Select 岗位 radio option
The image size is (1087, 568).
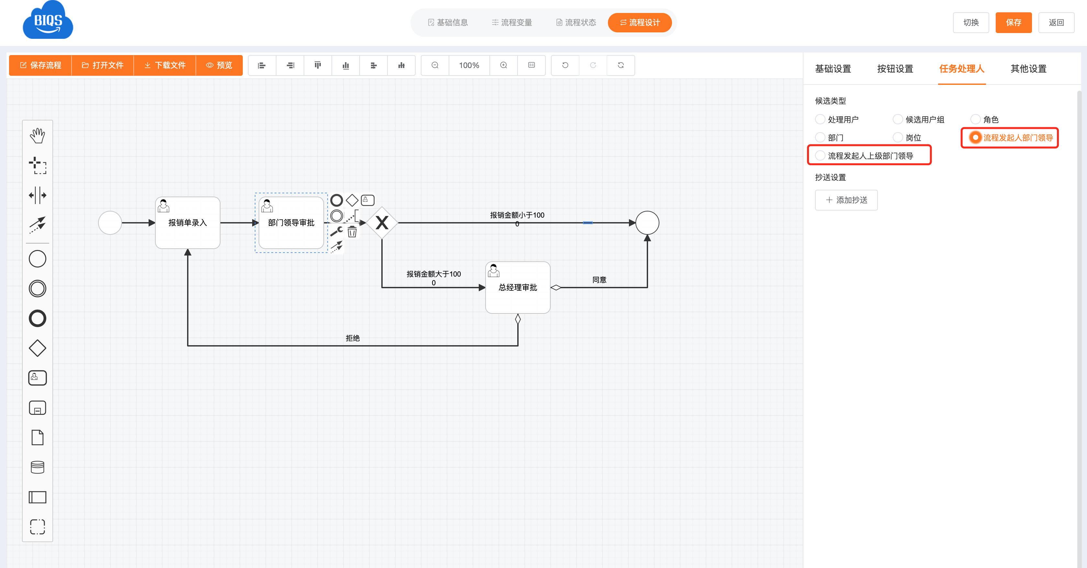pyautogui.click(x=907, y=138)
